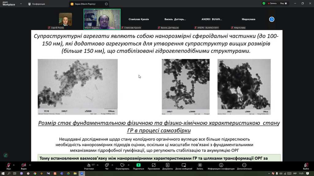Viewport: 314px width, 176px height.
Task: Select Сергій Рєзнік video thumbnail
Action: point(65,20)
